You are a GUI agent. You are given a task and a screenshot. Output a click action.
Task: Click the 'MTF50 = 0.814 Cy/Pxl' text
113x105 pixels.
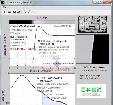click(50, 78)
